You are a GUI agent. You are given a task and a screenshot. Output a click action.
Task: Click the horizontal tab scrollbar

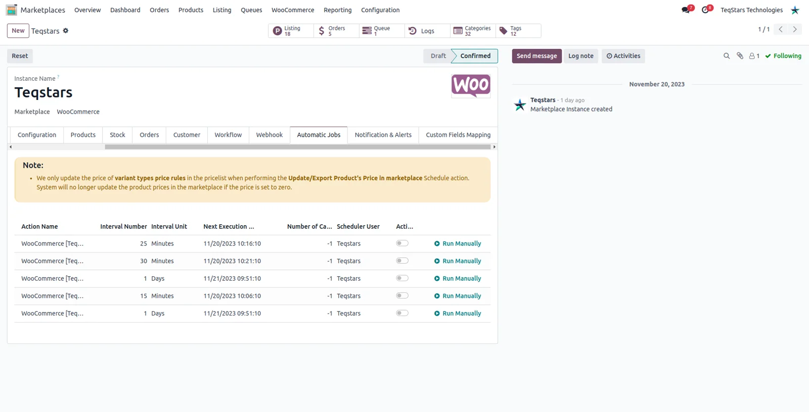(297, 147)
